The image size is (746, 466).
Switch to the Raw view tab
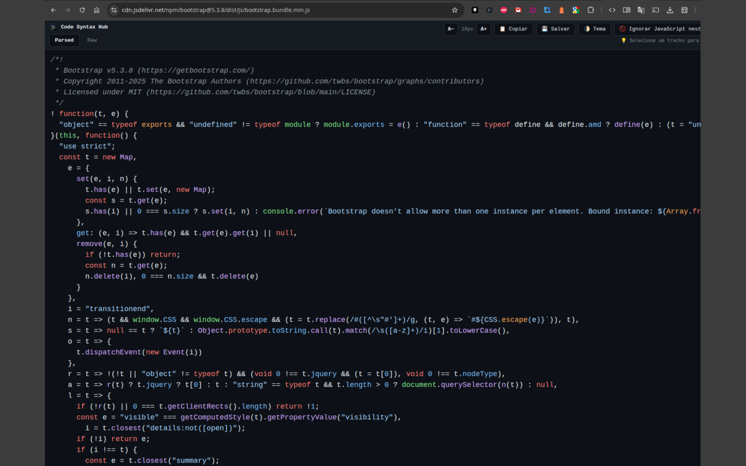(x=92, y=40)
